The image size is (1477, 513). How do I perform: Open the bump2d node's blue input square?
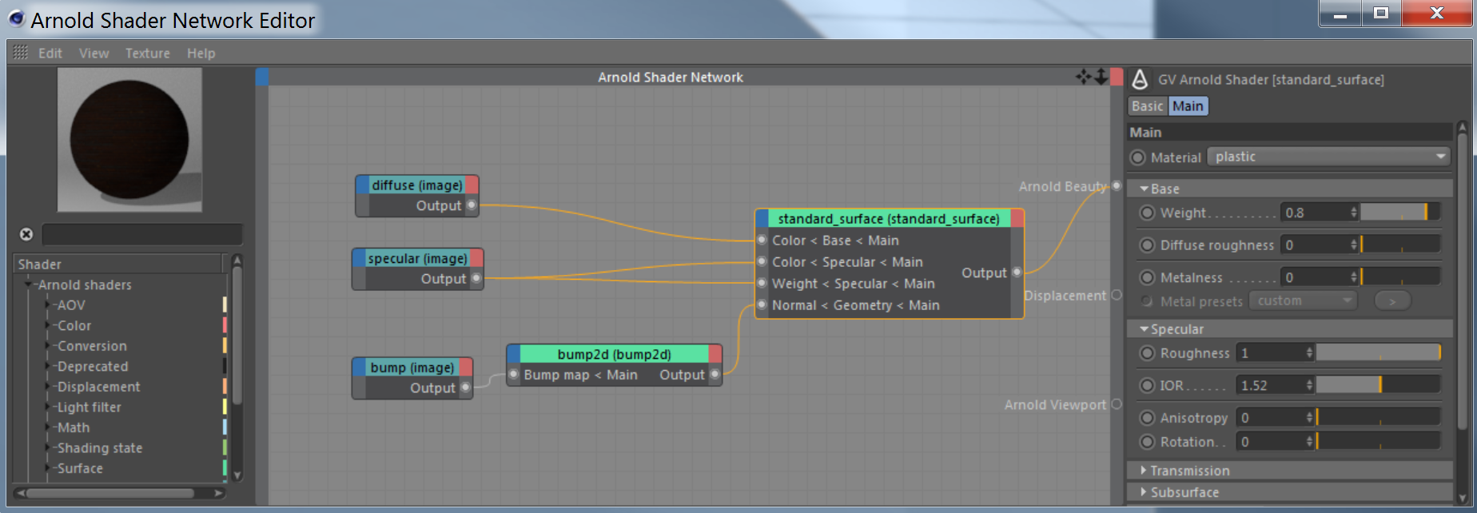pos(514,354)
